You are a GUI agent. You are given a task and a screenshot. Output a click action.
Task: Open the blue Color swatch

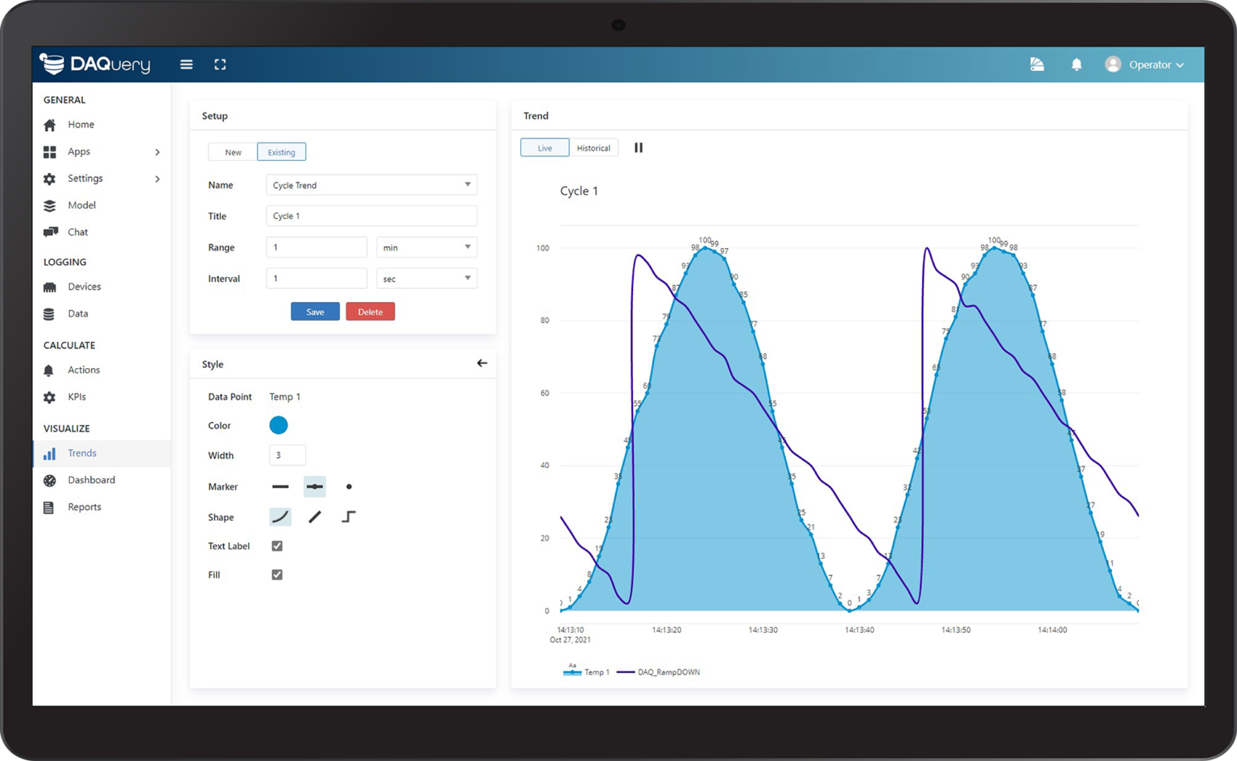(279, 425)
